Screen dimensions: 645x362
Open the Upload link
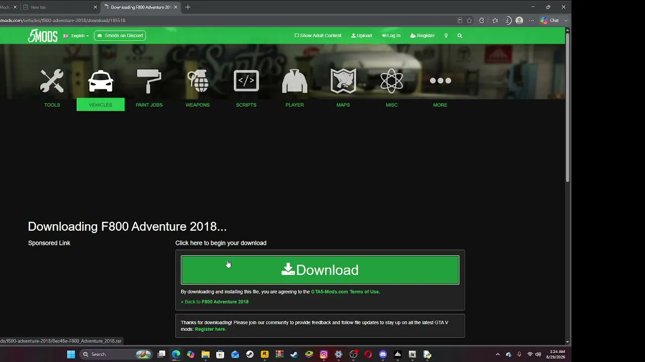[x=361, y=36]
